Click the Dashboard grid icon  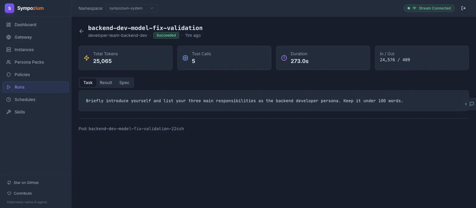[9, 25]
